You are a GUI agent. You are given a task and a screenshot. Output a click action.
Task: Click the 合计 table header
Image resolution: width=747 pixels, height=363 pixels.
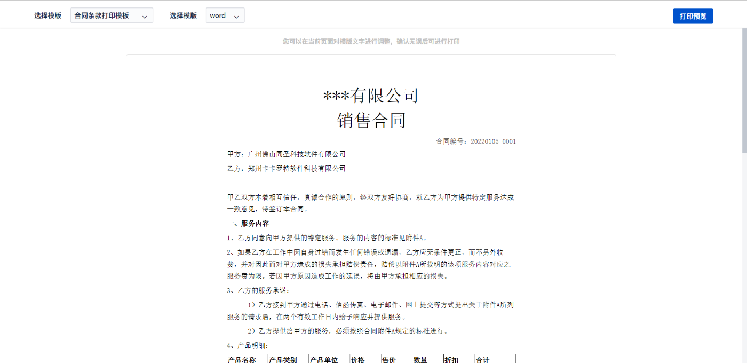coord(495,359)
